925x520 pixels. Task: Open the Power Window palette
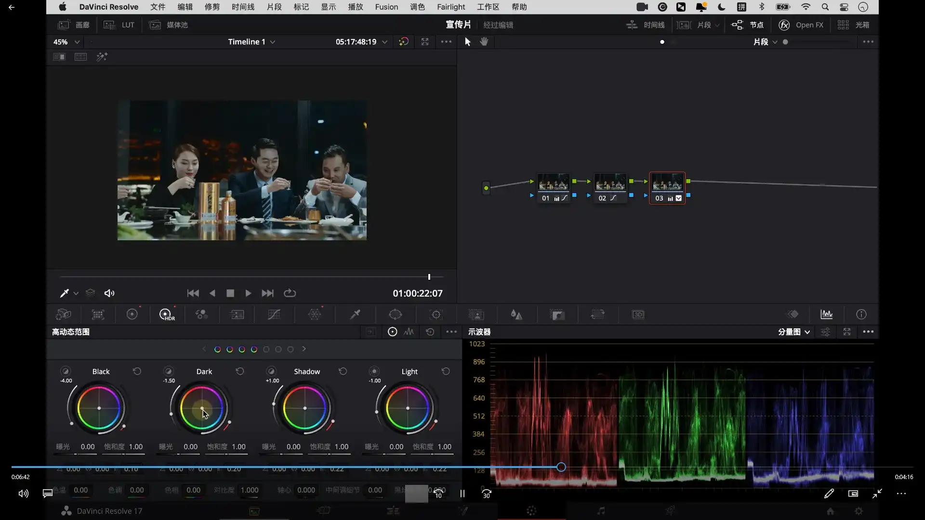click(395, 314)
